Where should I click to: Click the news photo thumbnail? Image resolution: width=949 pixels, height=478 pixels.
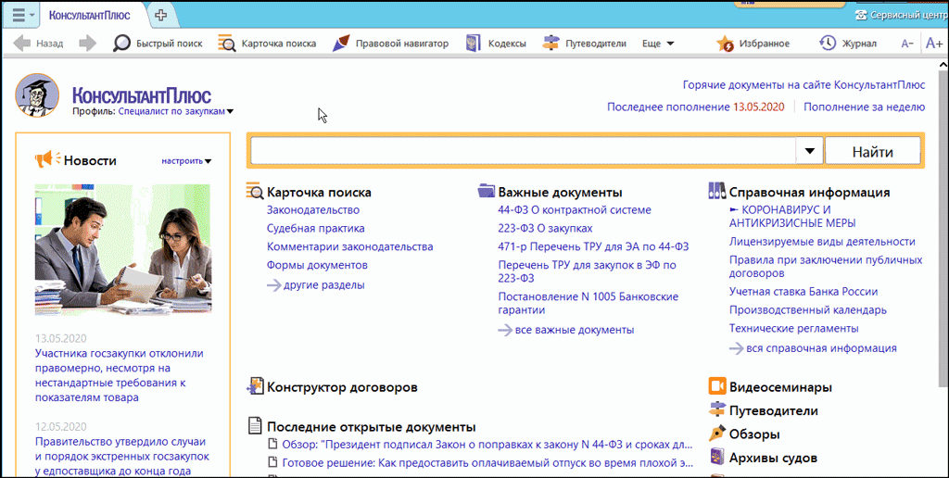point(123,250)
